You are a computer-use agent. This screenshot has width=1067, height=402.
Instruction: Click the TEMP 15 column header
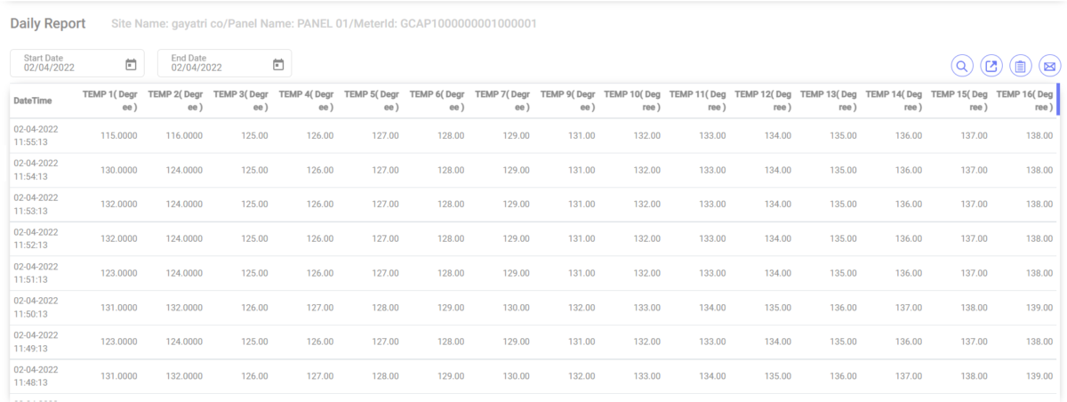click(960, 100)
